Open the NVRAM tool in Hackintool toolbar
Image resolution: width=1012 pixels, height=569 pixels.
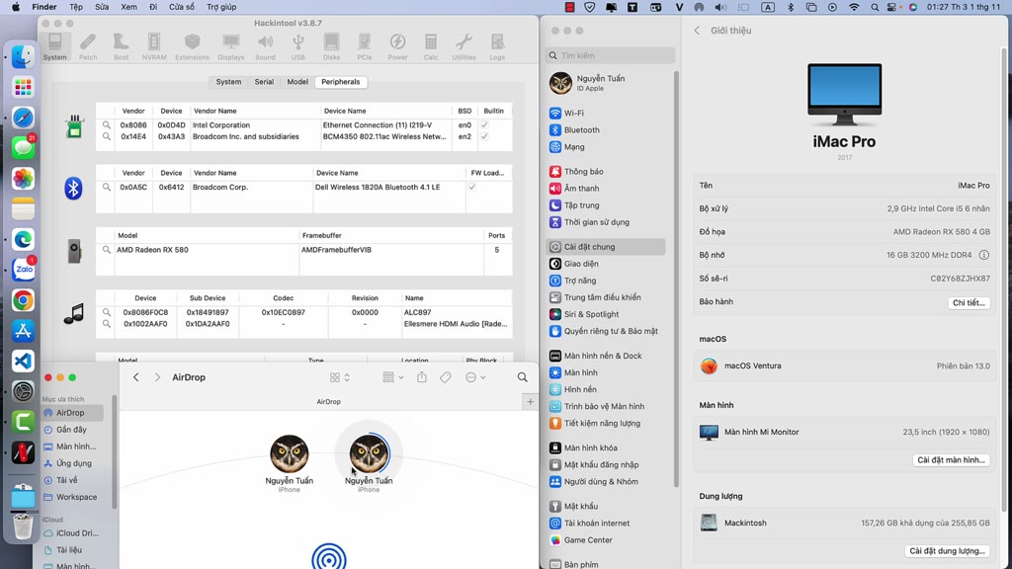point(153,45)
